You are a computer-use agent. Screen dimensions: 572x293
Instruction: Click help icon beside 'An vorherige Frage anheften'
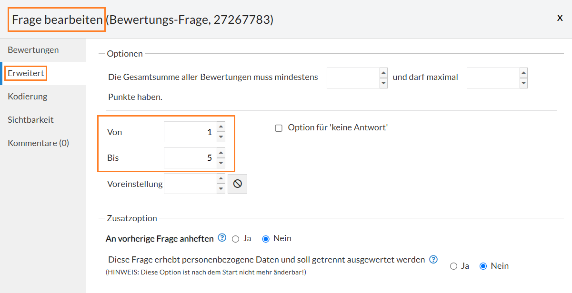coord(222,238)
